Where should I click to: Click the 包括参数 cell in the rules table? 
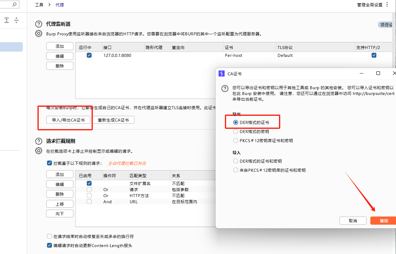(180, 190)
